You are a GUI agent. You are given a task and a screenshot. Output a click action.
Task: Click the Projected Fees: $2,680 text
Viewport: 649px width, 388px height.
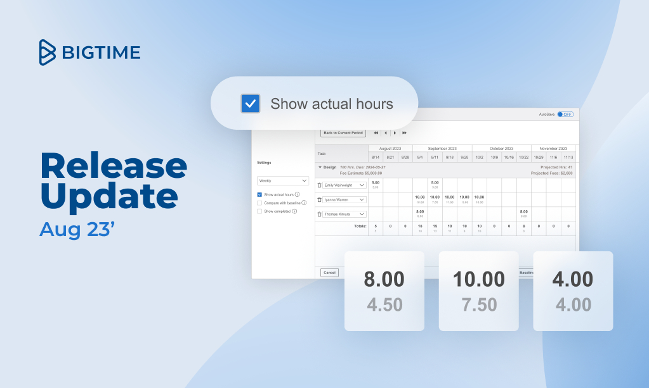tap(552, 173)
